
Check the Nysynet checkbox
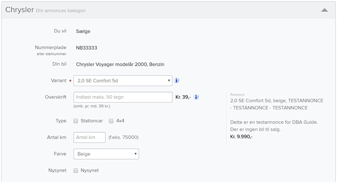(x=76, y=171)
